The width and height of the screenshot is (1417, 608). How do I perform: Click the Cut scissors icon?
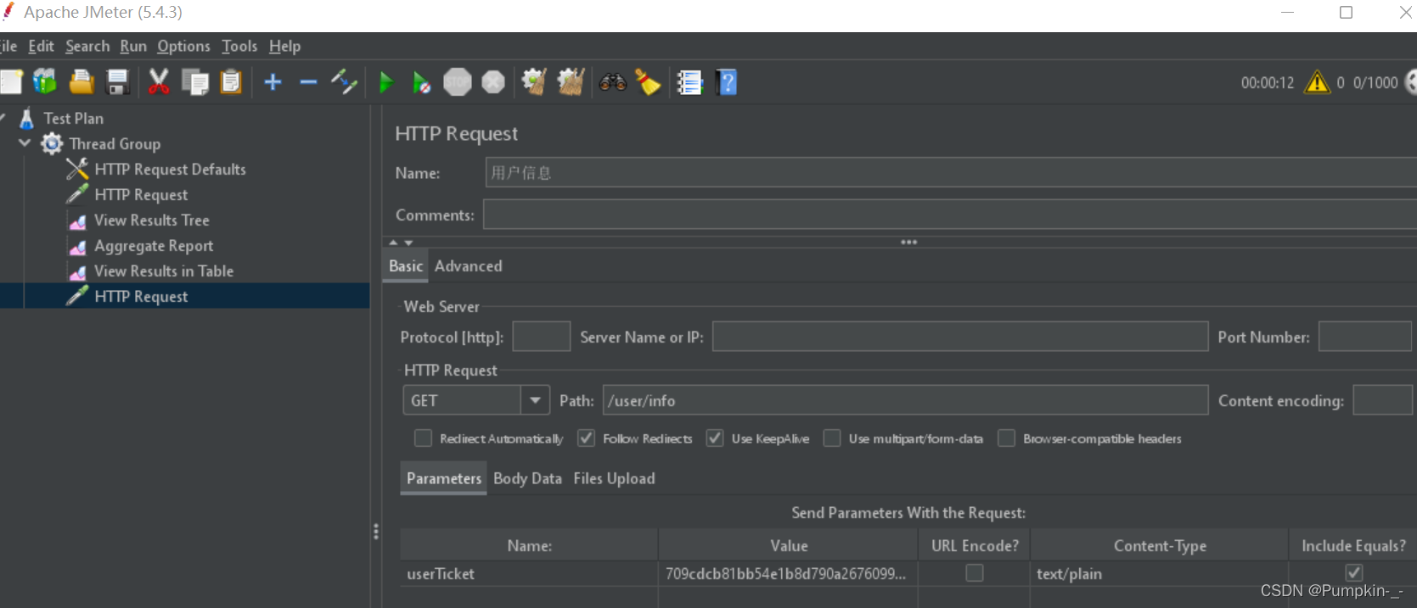tap(159, 82)
